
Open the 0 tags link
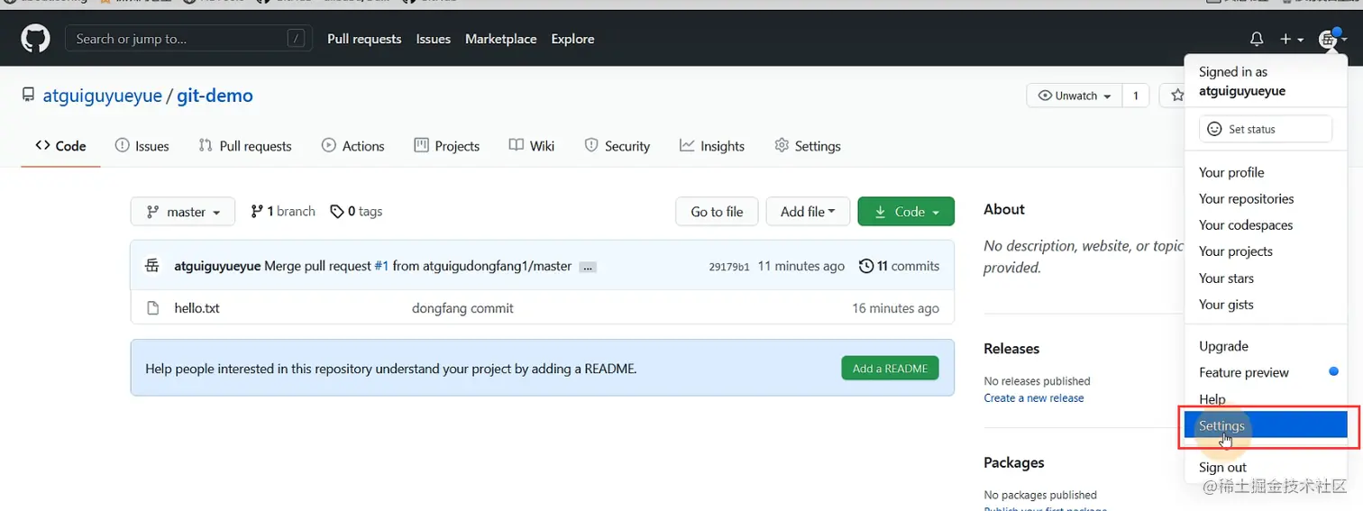[356, 211]
